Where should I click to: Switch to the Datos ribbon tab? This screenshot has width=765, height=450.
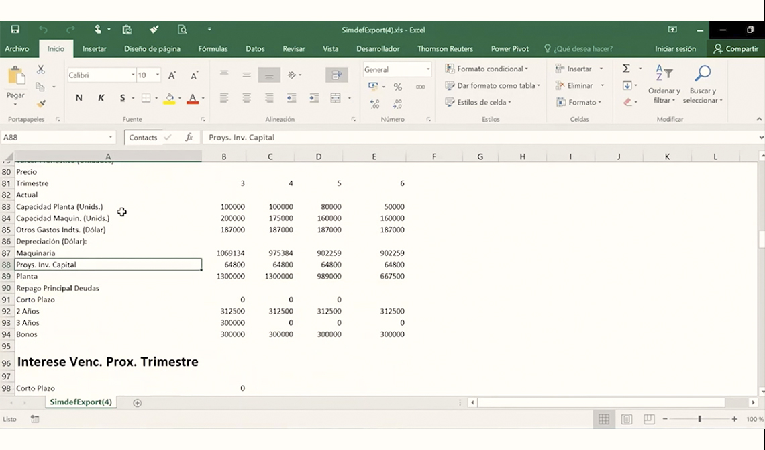pyautogui.click(x=255, y=48)
